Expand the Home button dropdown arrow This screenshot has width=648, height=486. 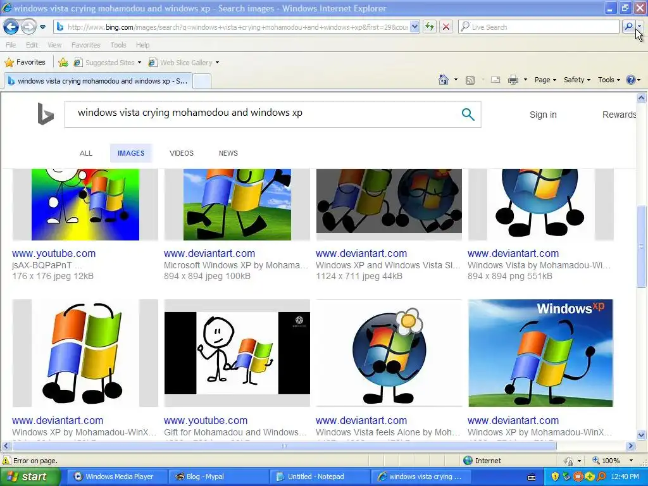pyautogui.click(x=456, y=80)
